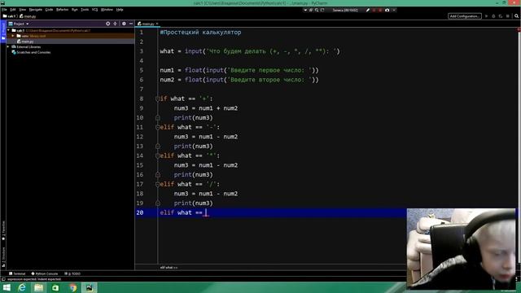521x293 pixels.
Task: Open the Python Console tool window
Action: click(x=45, y=273)
